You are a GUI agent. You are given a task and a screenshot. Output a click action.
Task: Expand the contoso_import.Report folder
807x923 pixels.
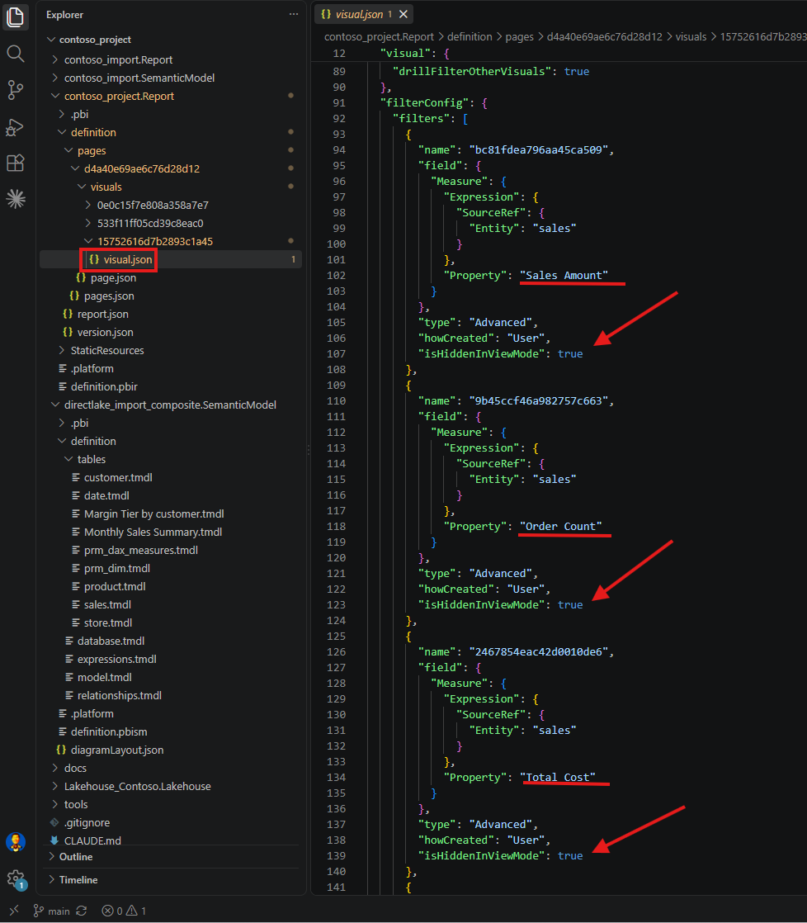click(x=118, y=59)
